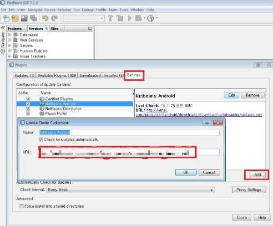Click restore icon in Update Center Customizer

tap(207, 123)
